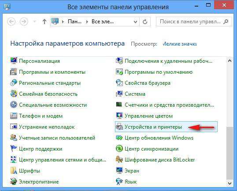
Task: Click the refresh button in address bar
Action: pos(145,22)
